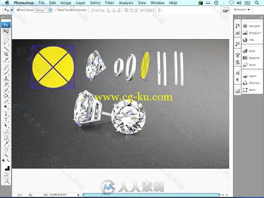Select the Path Selection arrow tool
Image resolution: width=264 pixels, height=198 pixels.
tap(6, 125)
